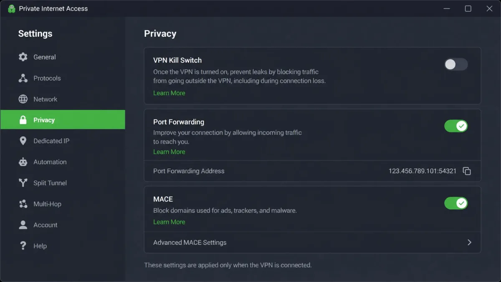
Task: Open the General settings page
Action: [63, 57]
